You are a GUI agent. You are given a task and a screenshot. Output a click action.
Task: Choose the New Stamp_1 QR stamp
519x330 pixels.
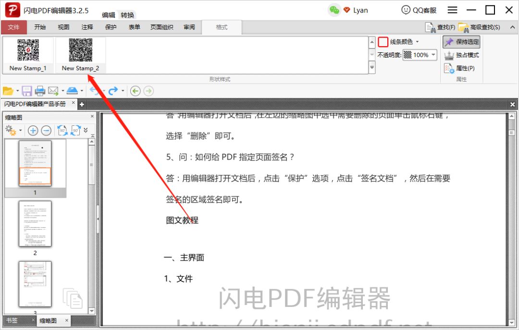28,55
